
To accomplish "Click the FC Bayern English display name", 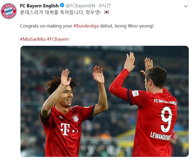I will click(39, 6).
